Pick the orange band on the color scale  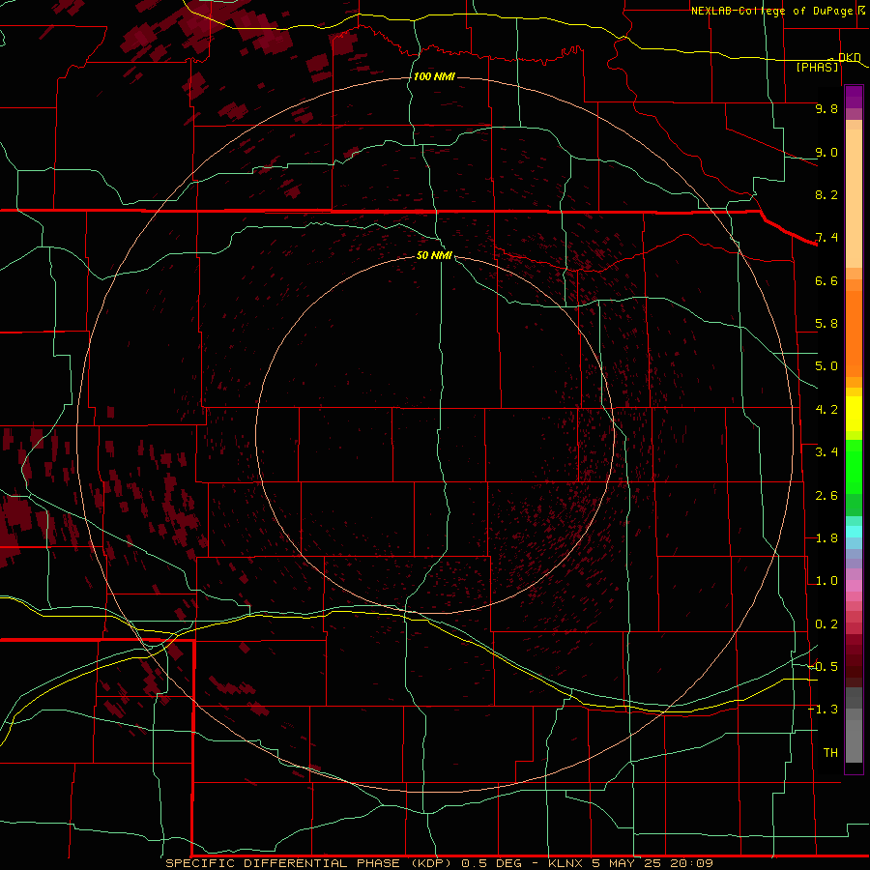(854, 333)
